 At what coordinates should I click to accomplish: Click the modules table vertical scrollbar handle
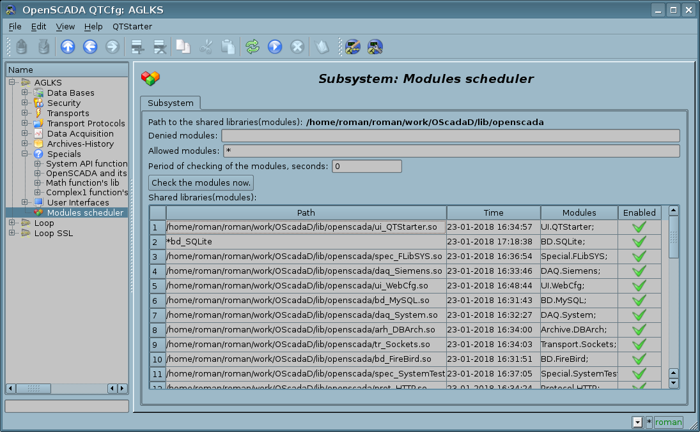tap(674, 237)
